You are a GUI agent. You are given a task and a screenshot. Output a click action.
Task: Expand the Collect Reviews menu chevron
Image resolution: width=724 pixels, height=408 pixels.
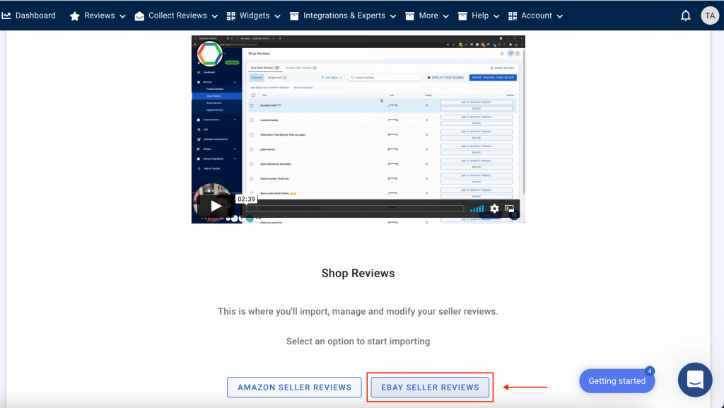coord(215,16)
